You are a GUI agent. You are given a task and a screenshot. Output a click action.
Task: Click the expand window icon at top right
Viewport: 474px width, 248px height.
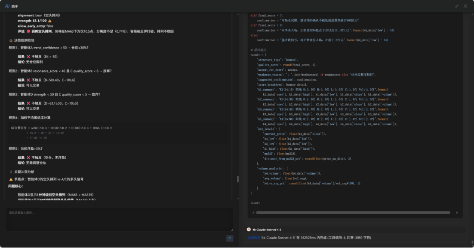[x=457, y=6]
